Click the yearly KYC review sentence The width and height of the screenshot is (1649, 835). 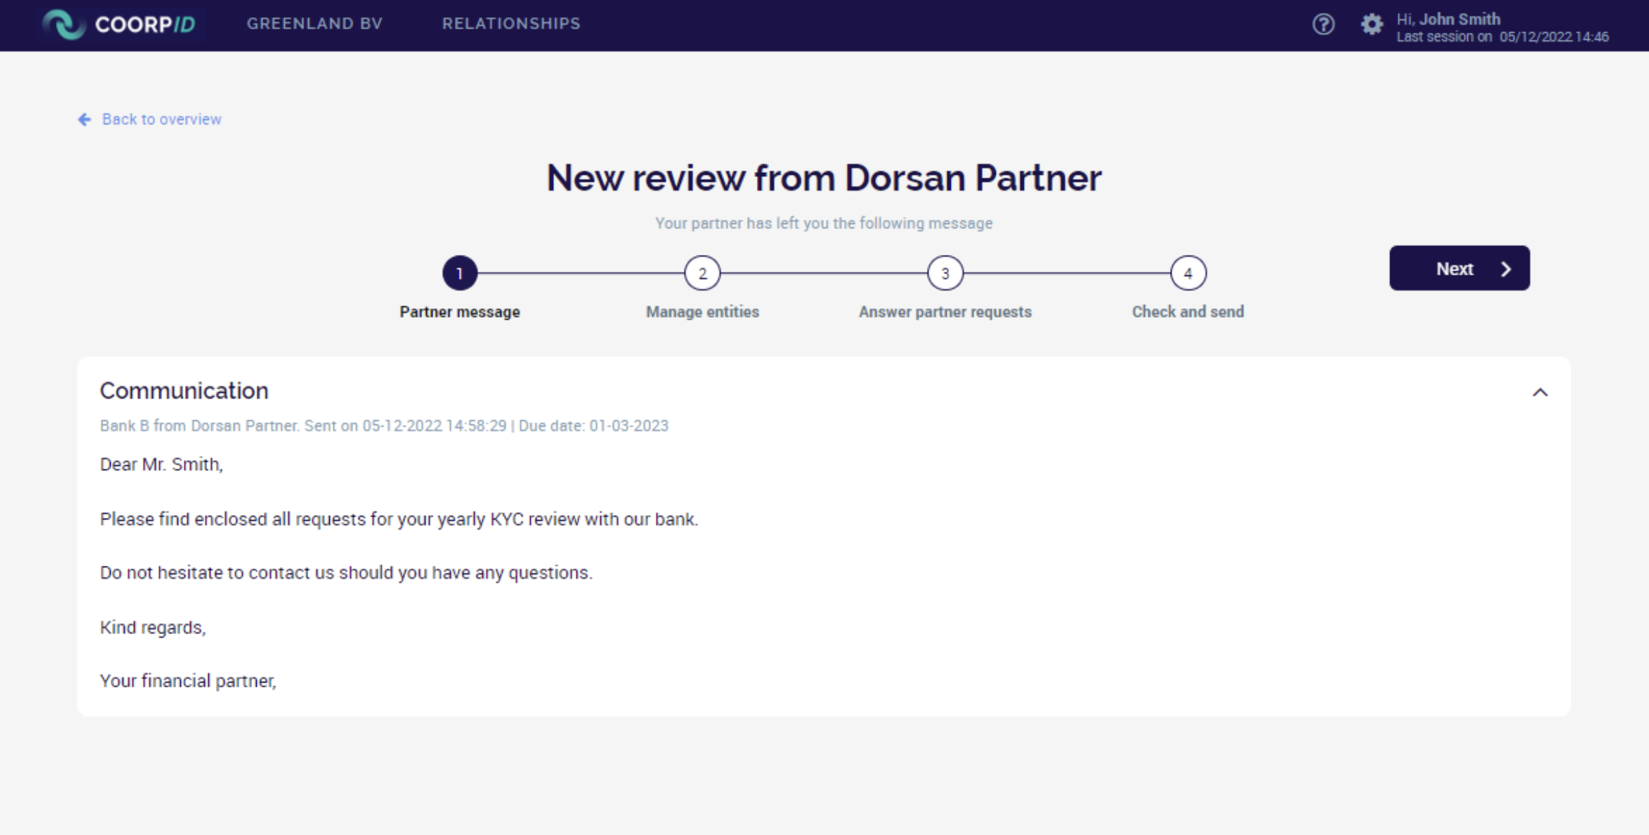coord(399,519)
